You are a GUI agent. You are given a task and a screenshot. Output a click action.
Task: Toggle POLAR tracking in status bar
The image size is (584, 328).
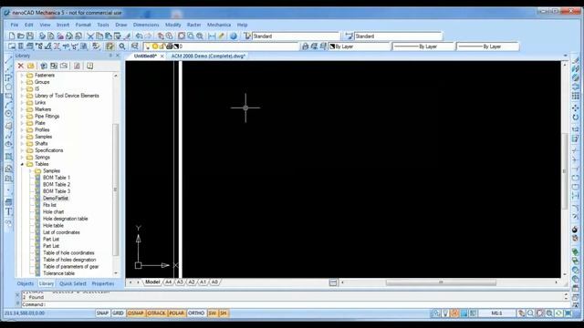[x=176, y=313]
